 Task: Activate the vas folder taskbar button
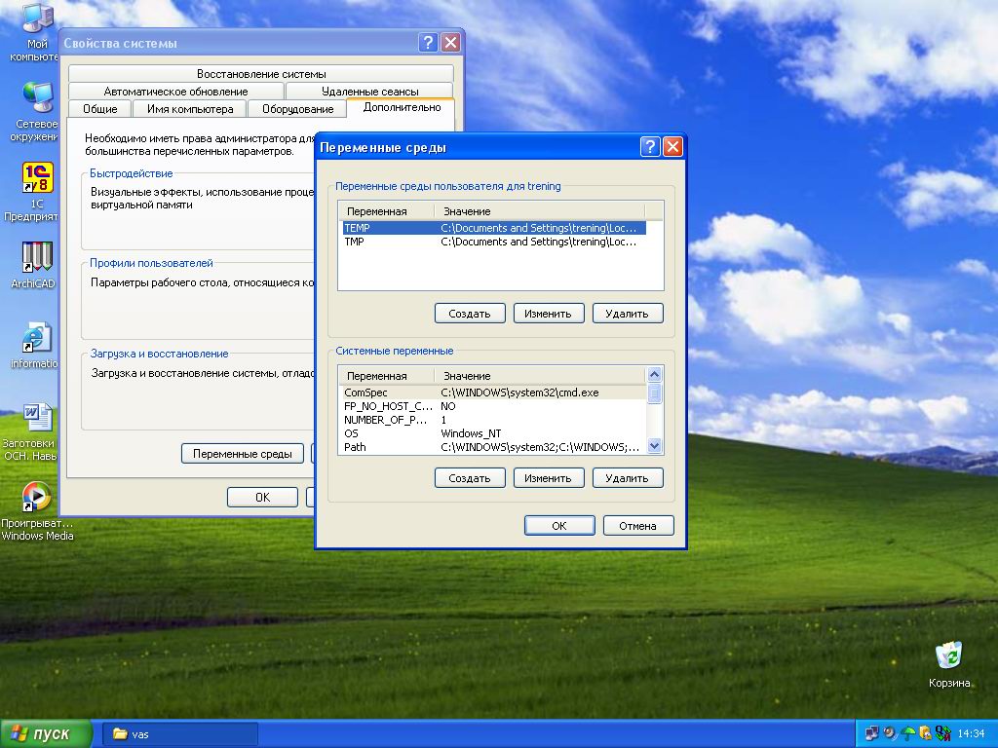point(180,734)
